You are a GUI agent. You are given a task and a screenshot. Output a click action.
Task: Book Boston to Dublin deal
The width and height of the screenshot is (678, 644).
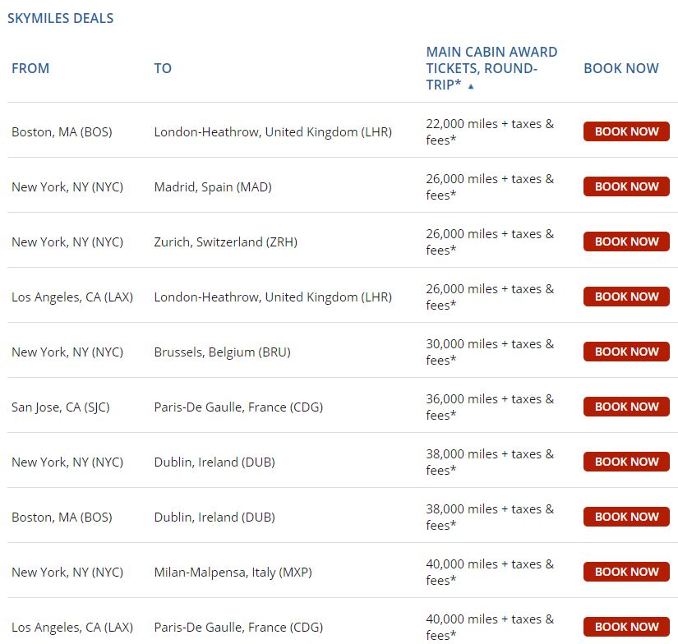(626, 517)
